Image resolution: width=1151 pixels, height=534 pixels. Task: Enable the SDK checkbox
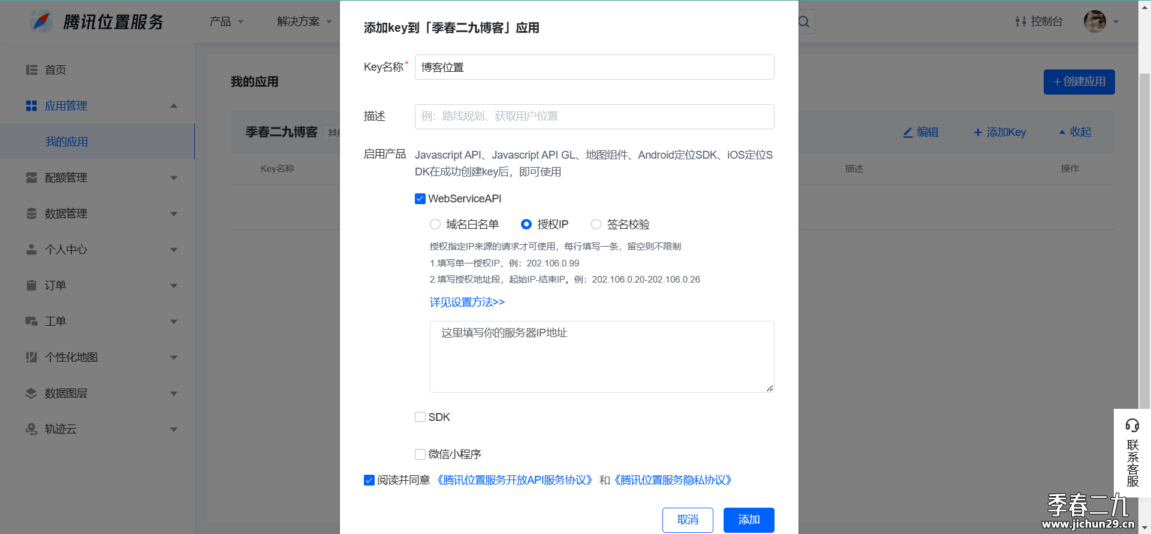coord(420,417)
